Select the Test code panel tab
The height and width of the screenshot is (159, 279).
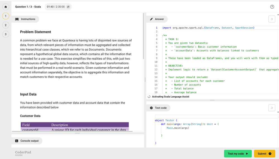[x=158, y=108]
